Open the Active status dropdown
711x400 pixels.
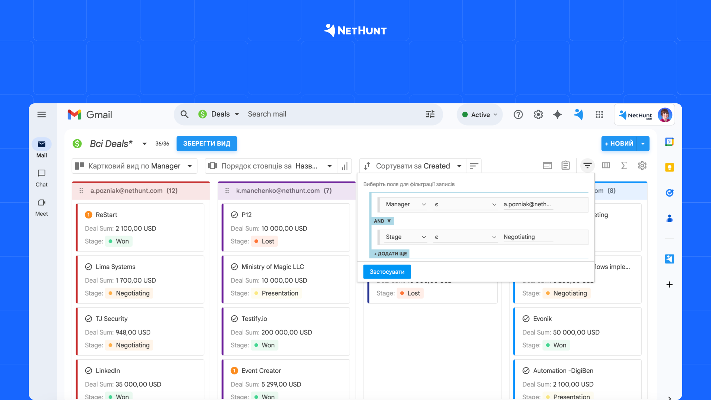[x=480, y=115]
